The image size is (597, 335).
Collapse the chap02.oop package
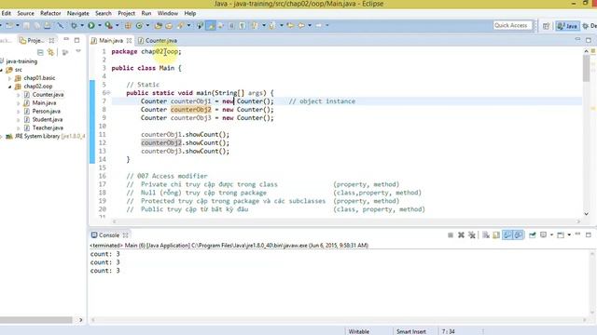pos(10,87)
